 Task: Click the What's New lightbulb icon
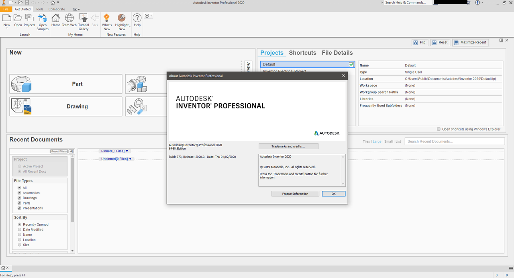106,18
